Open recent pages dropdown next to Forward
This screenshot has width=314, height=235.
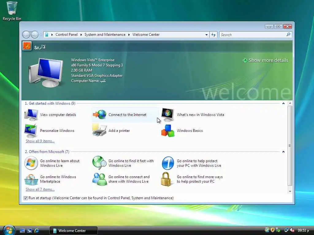click(x=41, y=35)
